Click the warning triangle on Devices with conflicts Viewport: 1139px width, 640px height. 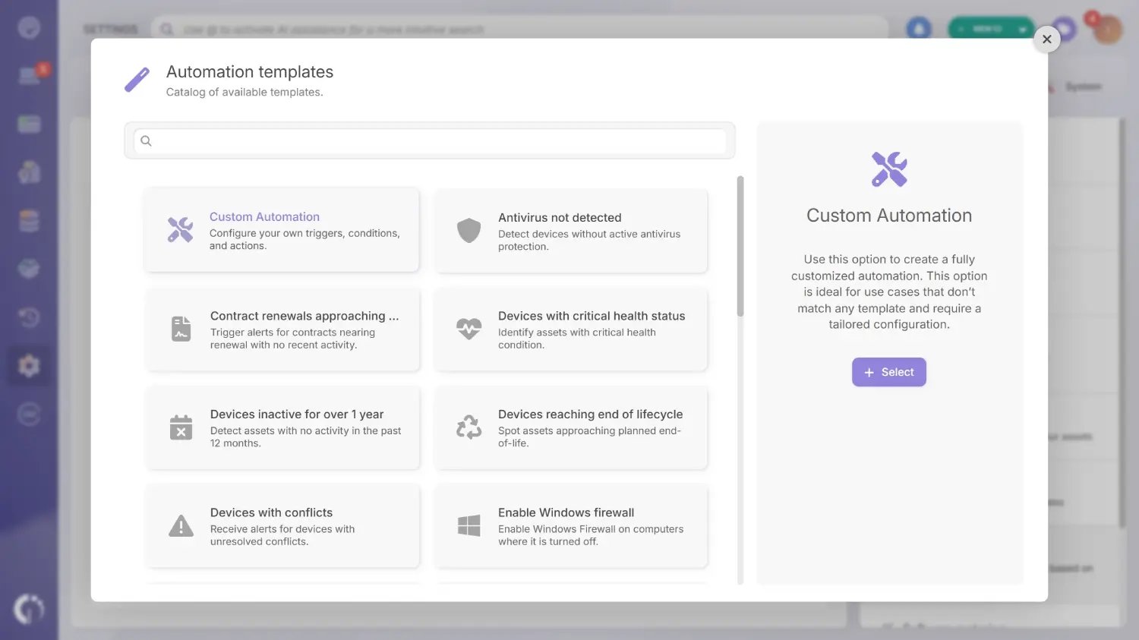pos(181,526)
